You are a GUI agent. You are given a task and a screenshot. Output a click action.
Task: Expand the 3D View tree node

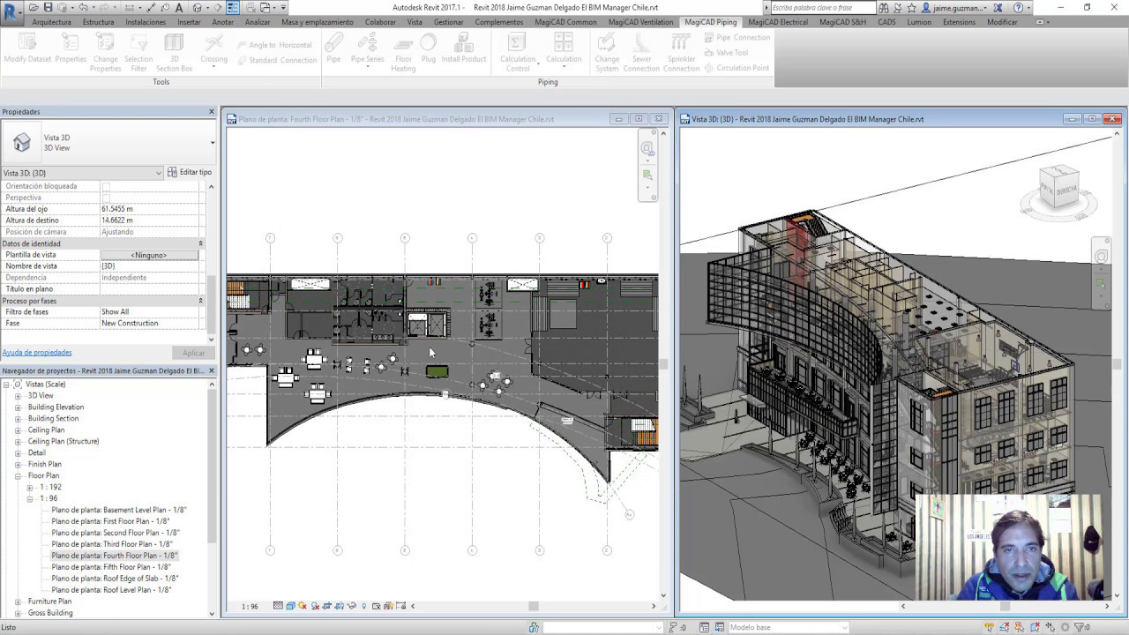click(x=18, y=396)
